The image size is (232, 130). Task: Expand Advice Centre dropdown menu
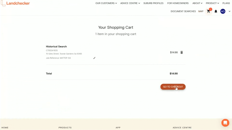tap(130, 3)
